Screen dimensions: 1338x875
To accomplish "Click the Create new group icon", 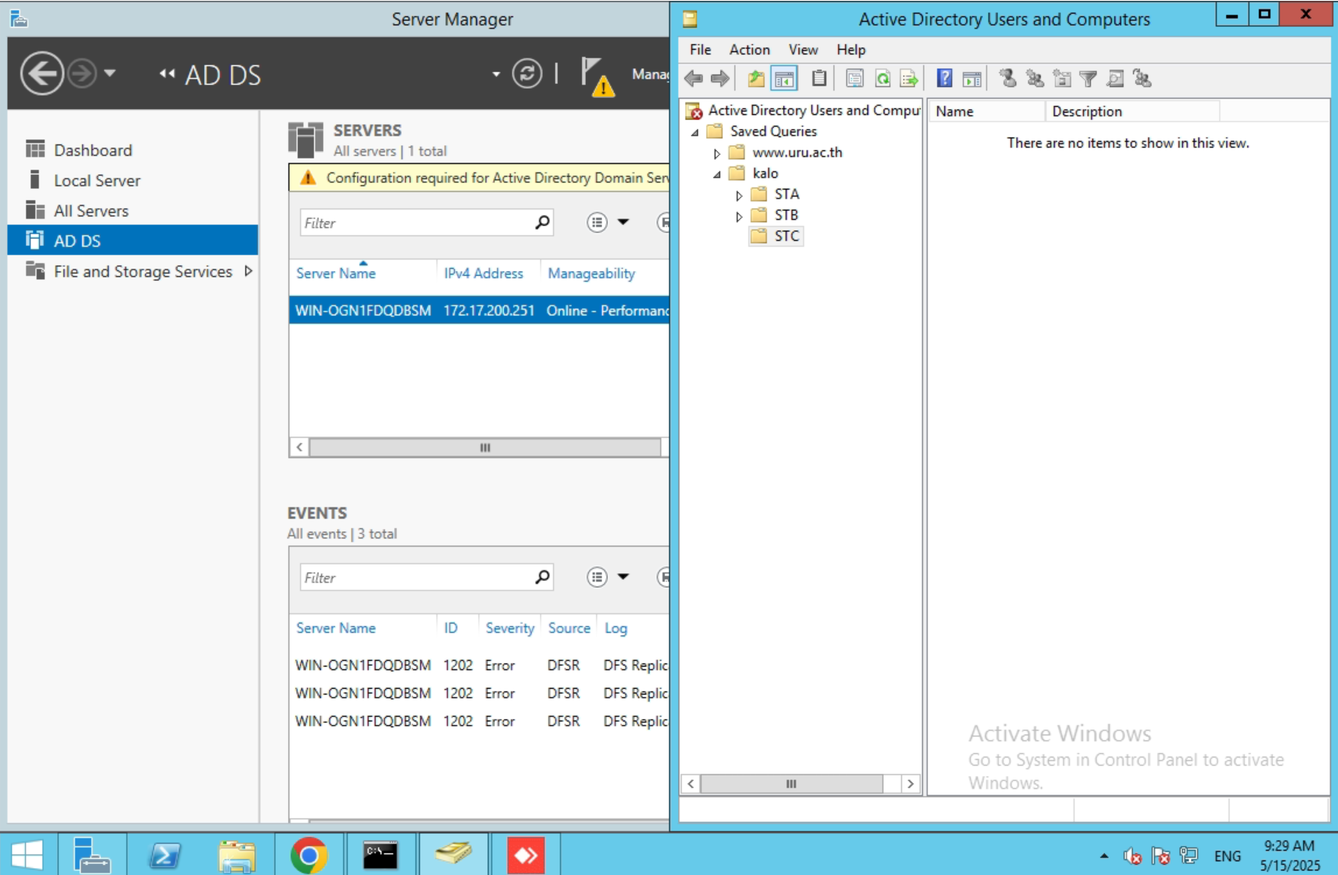I will 1035,79.
